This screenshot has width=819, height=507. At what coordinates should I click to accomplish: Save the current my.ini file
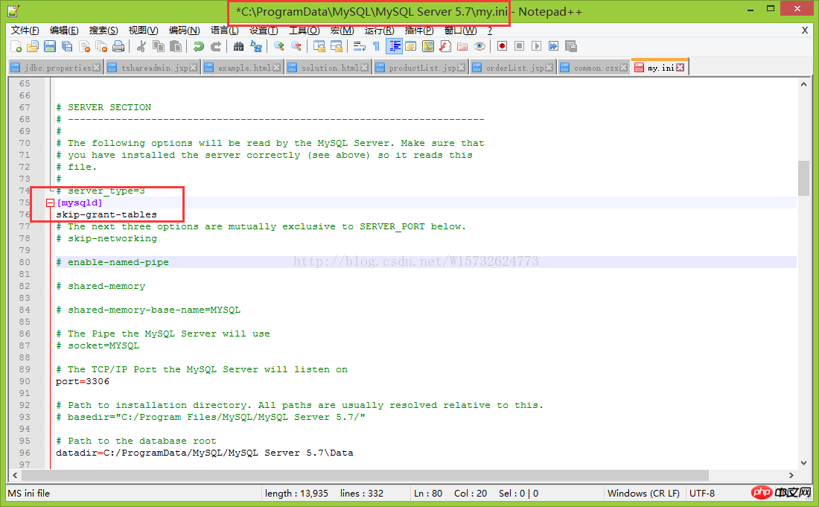click(50, 46)
